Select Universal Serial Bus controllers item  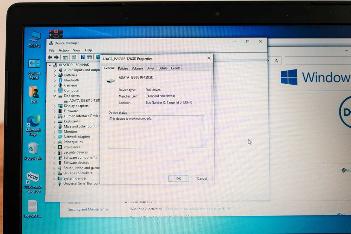tap(81, 184)
